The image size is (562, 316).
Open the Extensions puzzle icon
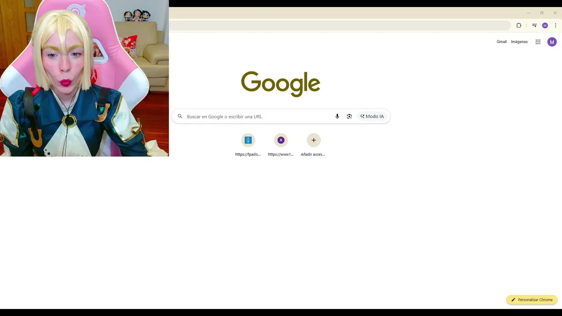tap(519, 25)
